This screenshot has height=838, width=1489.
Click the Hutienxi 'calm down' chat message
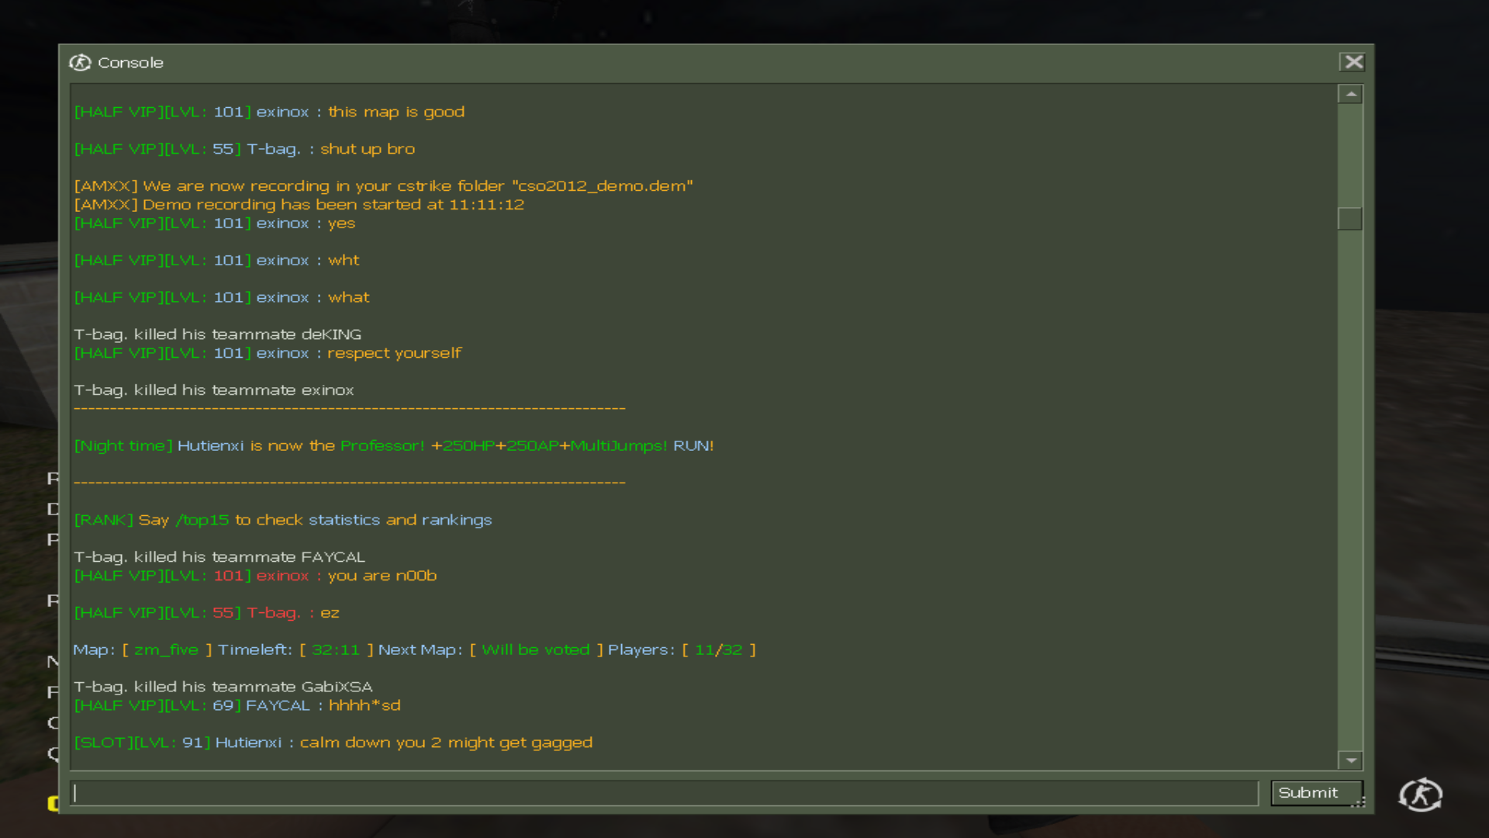[x=333, y=743]
